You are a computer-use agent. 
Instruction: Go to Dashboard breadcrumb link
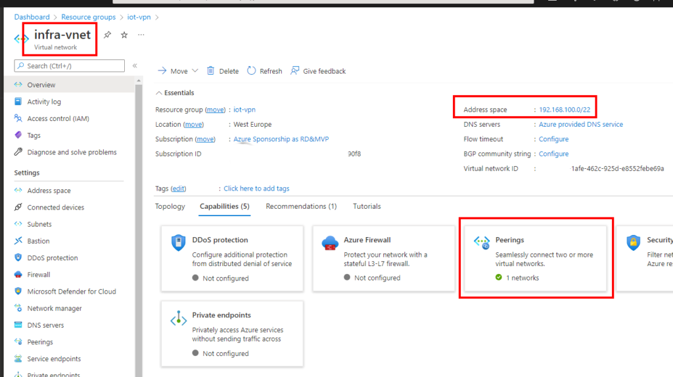[x=32, y=17]
